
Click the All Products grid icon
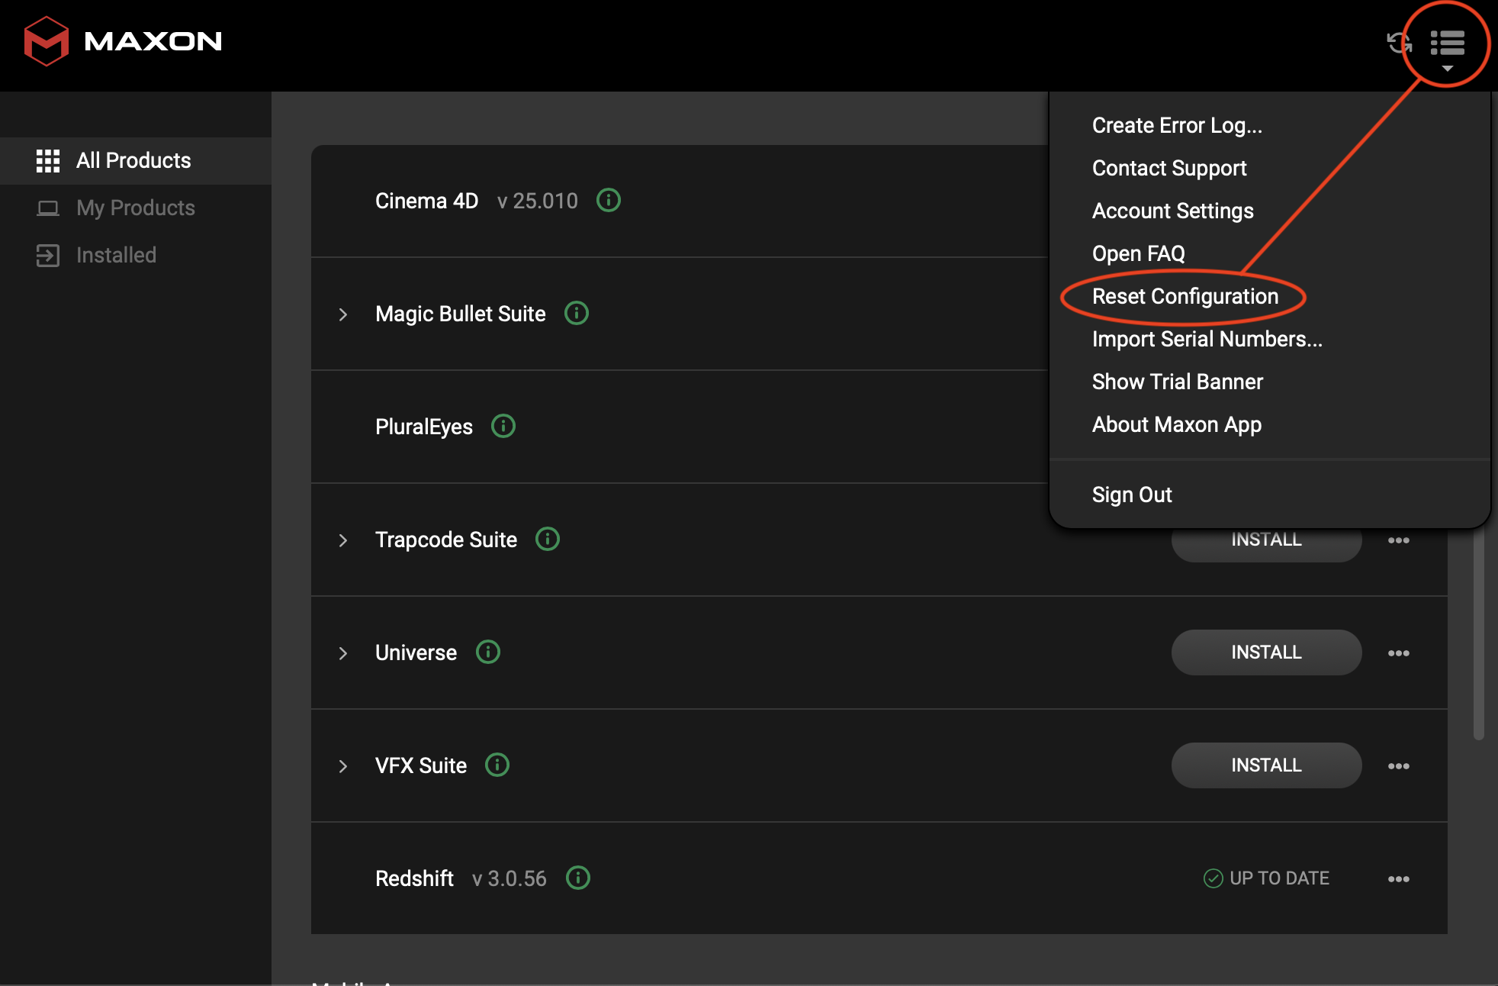(48, 161)
